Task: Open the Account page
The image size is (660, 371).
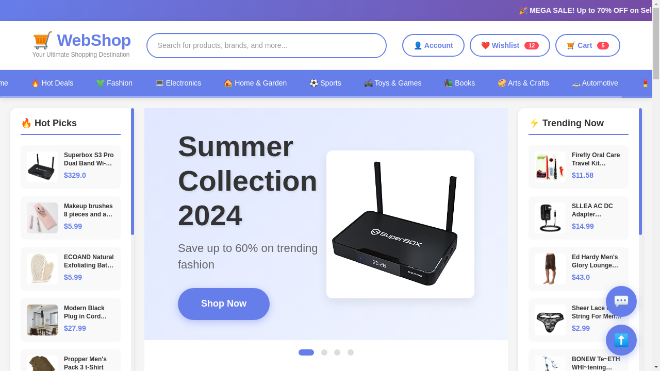Action: [x=433, y=45]
